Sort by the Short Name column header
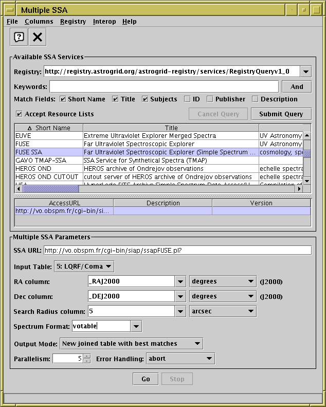326x407 pixels. click(x=49, y=128)
